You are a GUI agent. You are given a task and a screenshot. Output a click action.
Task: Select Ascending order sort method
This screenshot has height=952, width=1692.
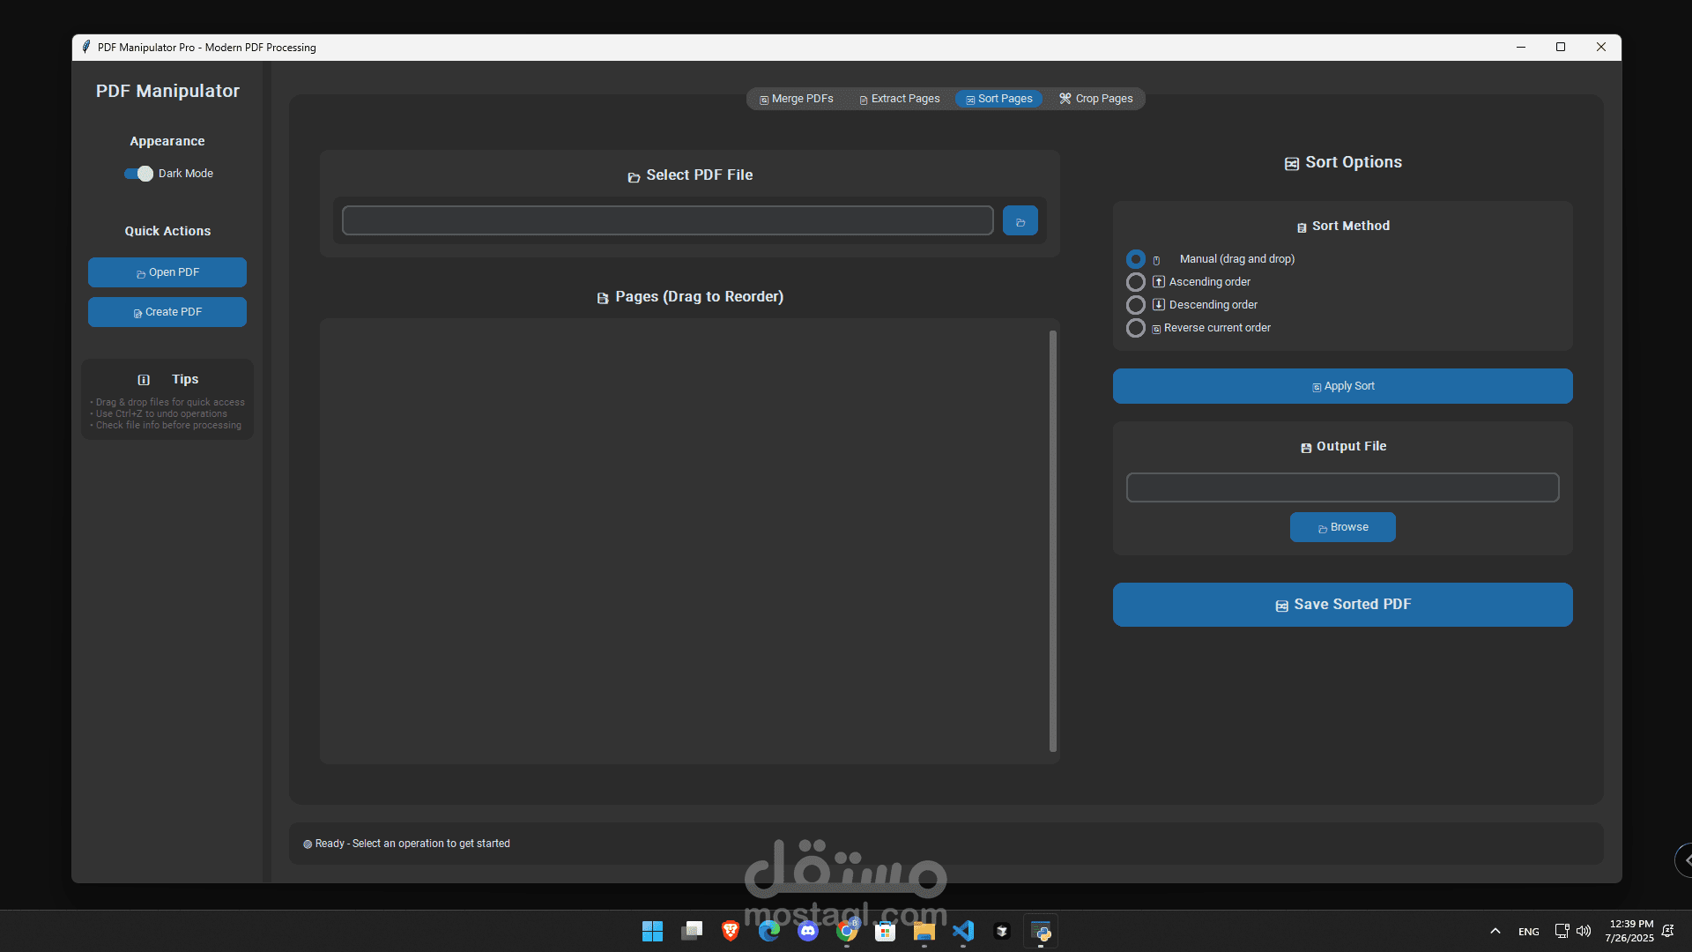click(x=1136, y=282)
